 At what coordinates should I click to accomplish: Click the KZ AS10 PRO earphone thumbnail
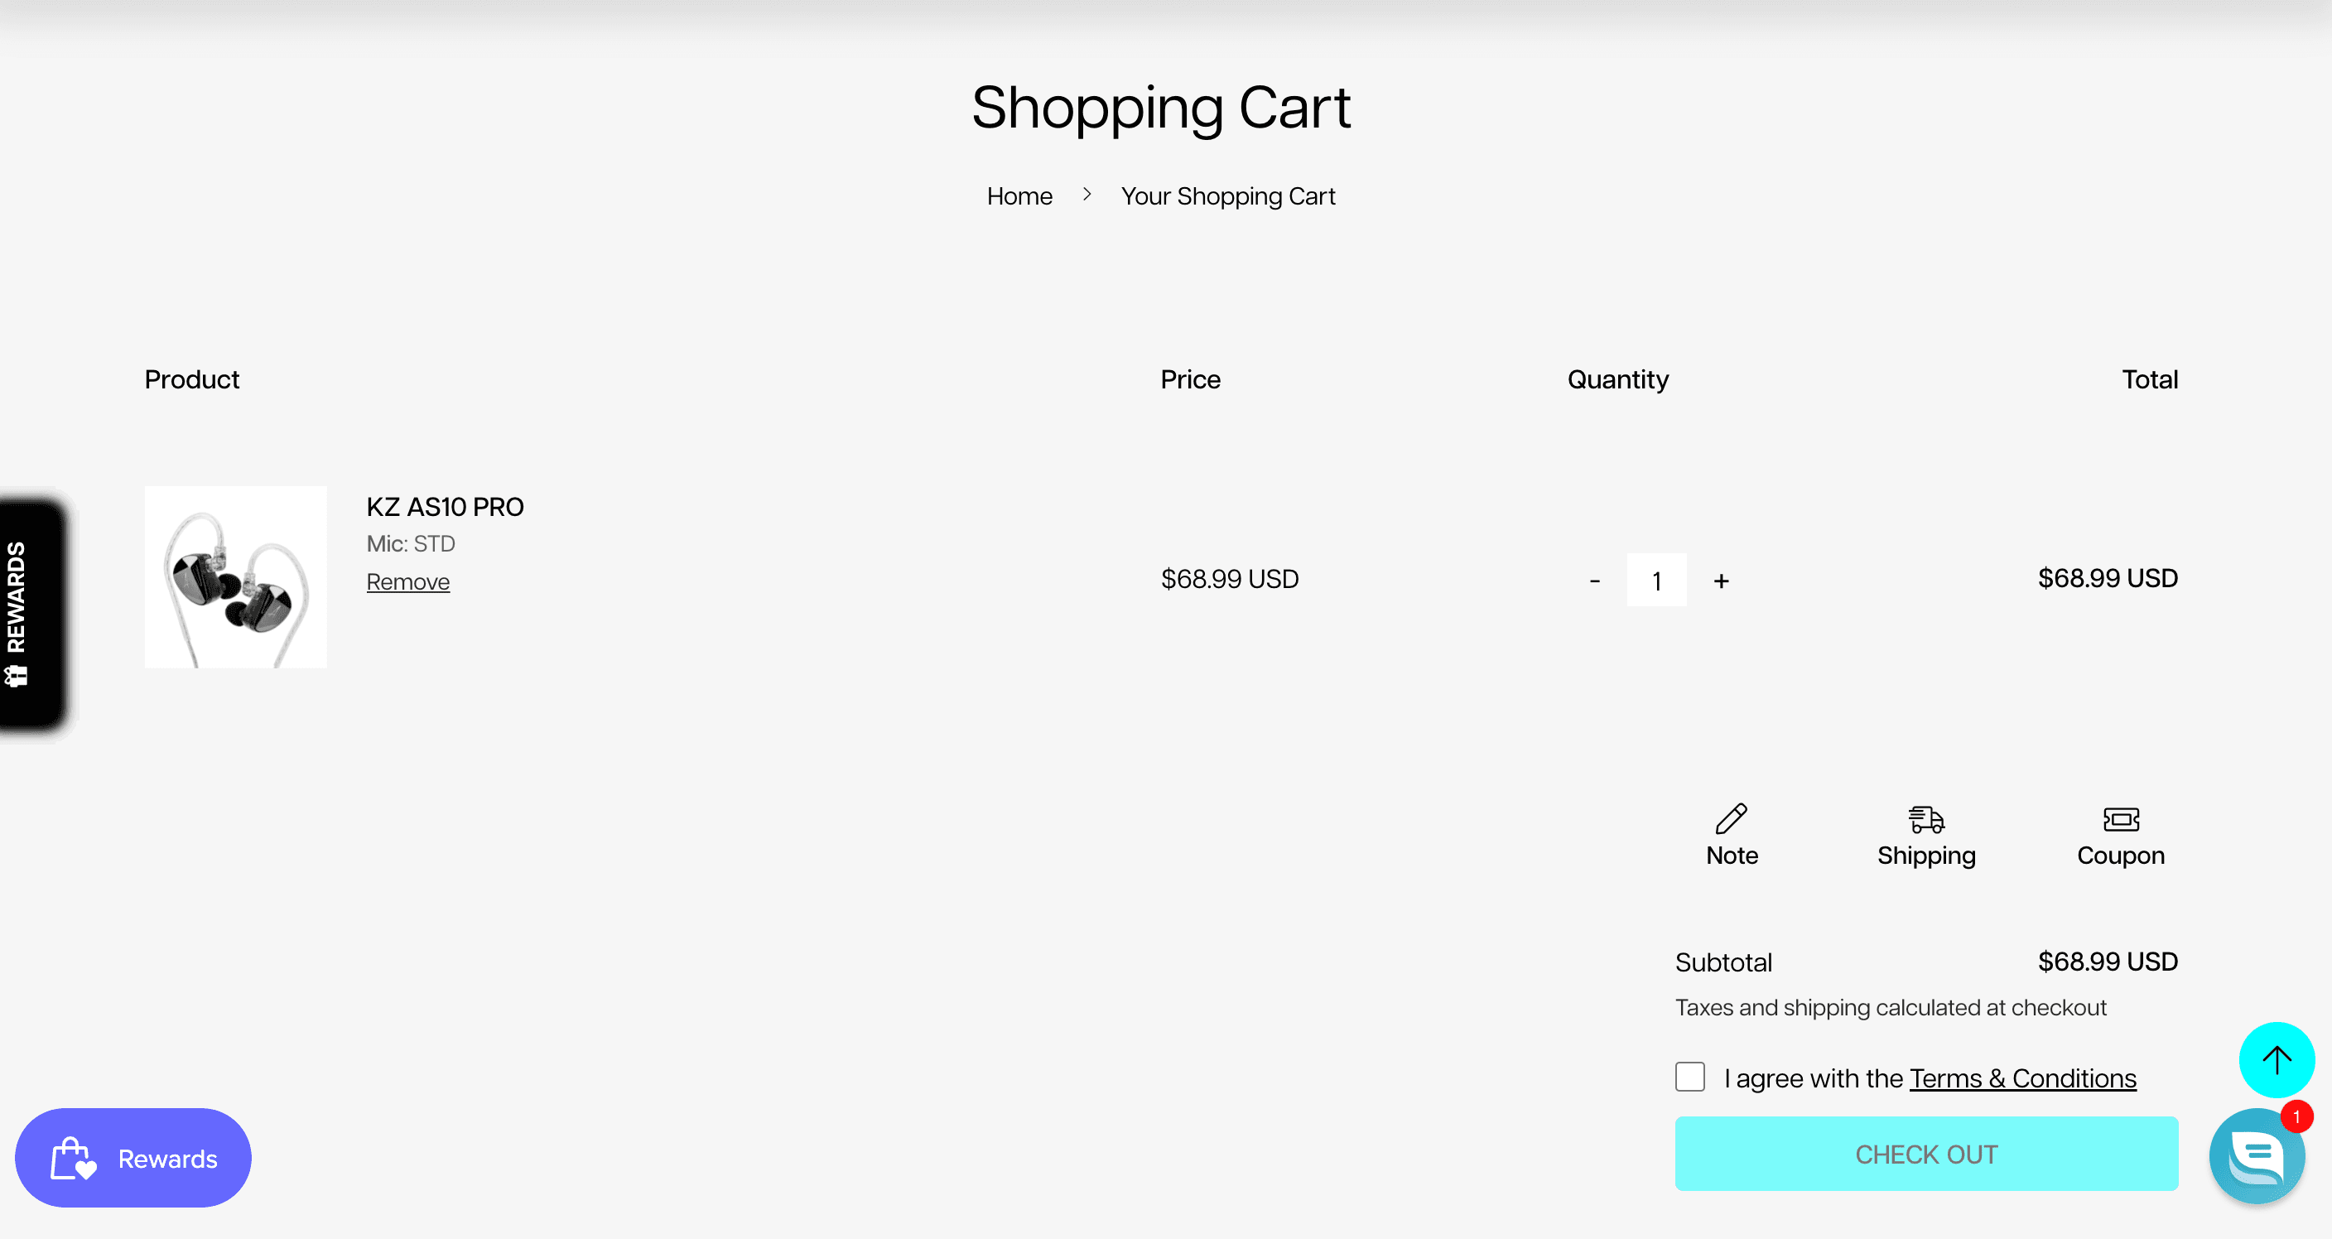pyautogui.click(x=235, y=577)
